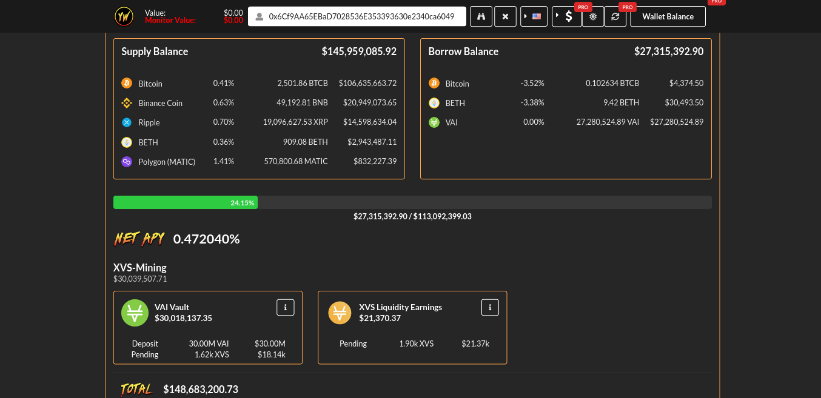Image resolution: width=821 pixels, height=398 pixels.
Task: Open the US flag language dropdown
Action: (534, 16)
